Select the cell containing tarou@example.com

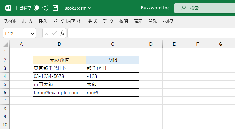tap(59, 93)
